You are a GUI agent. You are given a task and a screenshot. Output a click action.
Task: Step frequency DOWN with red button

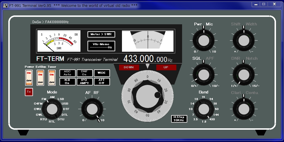click(x=129, y=67)
